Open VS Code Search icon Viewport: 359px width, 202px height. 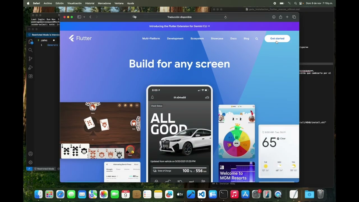[31, 50]
